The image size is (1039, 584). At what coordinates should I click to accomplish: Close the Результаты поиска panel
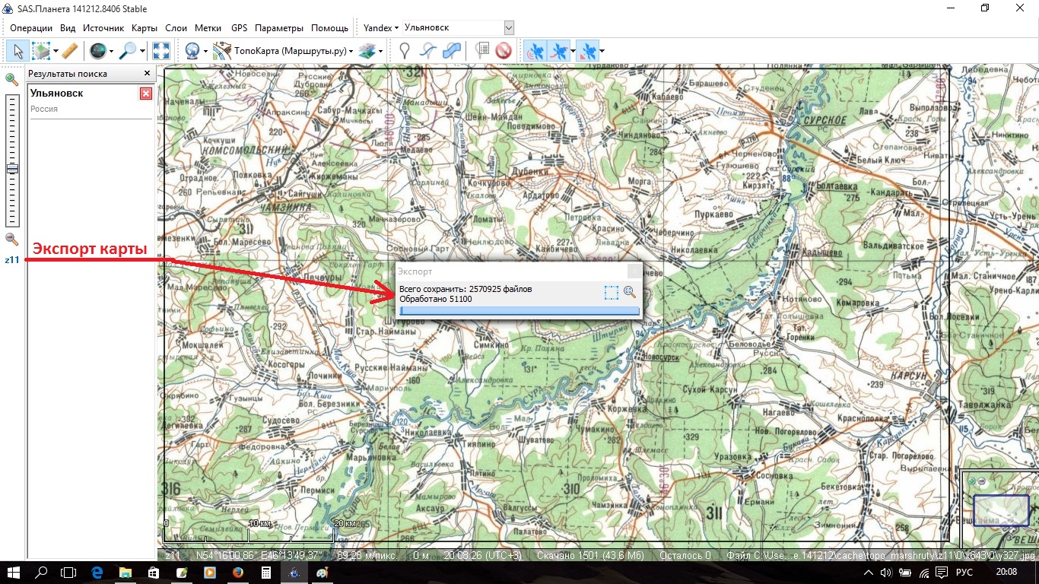point(148,74)
